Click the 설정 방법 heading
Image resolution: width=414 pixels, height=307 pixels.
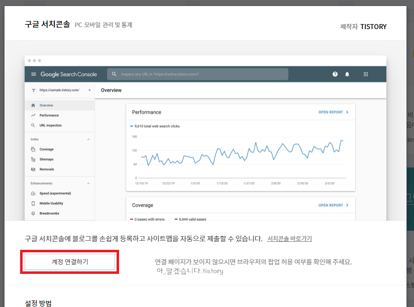pyautogui.click(x=38, y=303)
